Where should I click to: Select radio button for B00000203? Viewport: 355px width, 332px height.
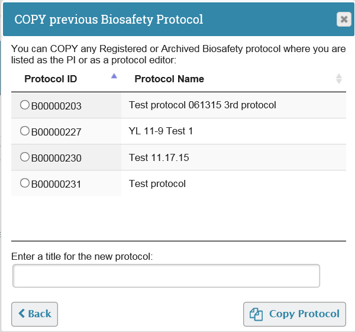click(x=25, y=105)
